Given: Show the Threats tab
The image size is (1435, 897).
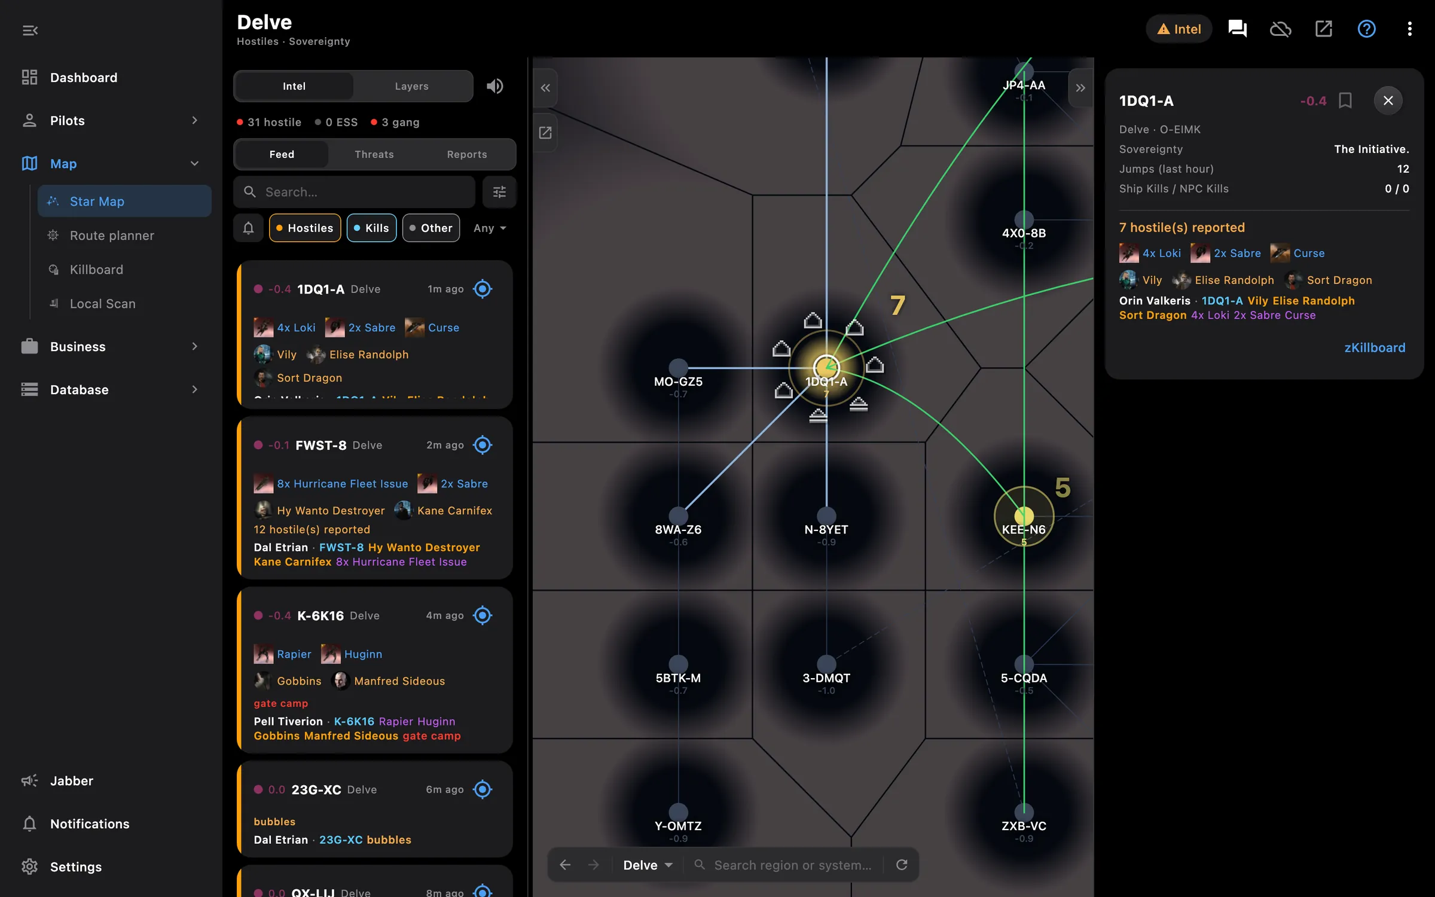Looking at the screenshot, I should coord(374,154).
